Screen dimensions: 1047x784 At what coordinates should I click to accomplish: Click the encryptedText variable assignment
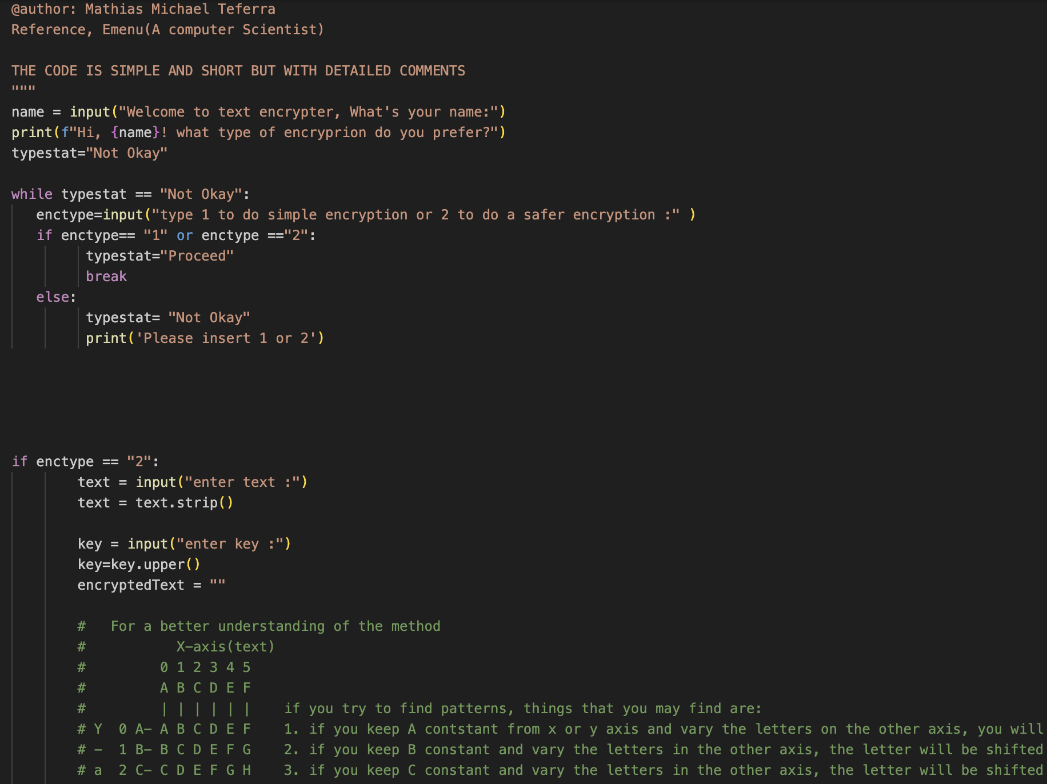click(131, 585)
